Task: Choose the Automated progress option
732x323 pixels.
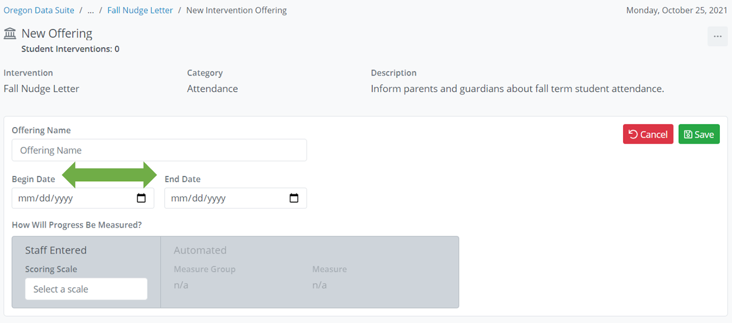Action: coord(200,250)
